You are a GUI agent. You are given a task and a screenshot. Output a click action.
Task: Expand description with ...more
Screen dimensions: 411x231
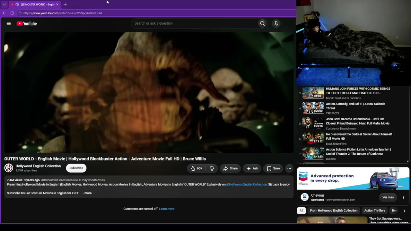pos(87,193)
